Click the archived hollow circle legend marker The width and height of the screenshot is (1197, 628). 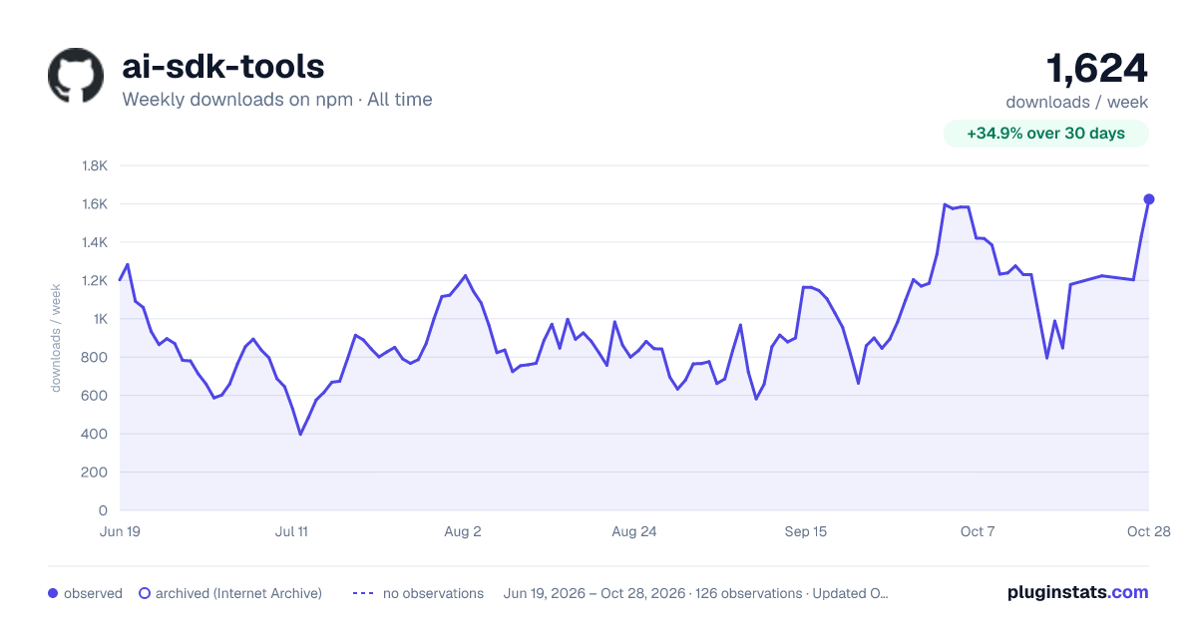click(144, 593)
